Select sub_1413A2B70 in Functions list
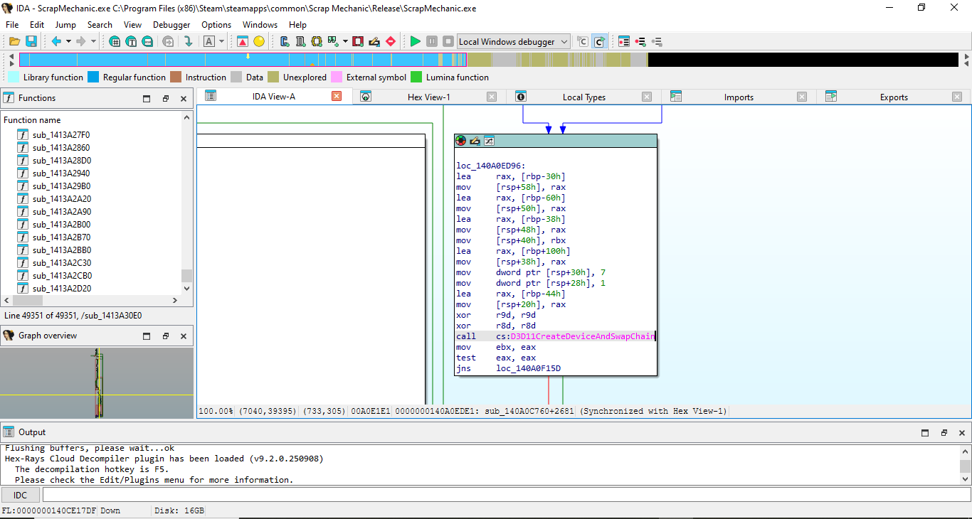 [61, 237]
